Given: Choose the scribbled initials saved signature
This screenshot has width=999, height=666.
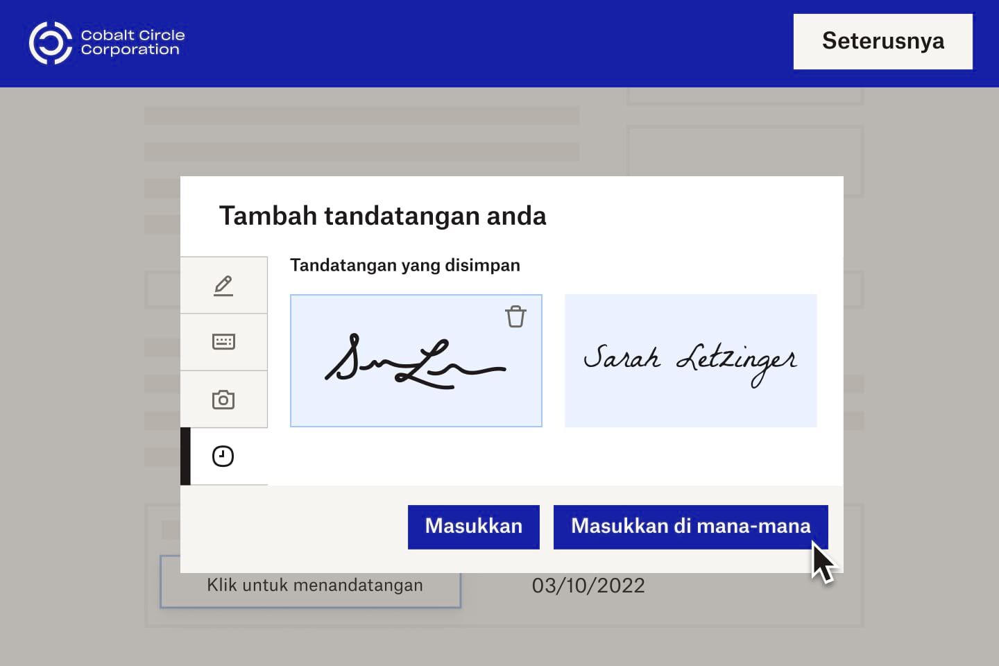Looking at the screenshot, I should click(x=416, y=361).
